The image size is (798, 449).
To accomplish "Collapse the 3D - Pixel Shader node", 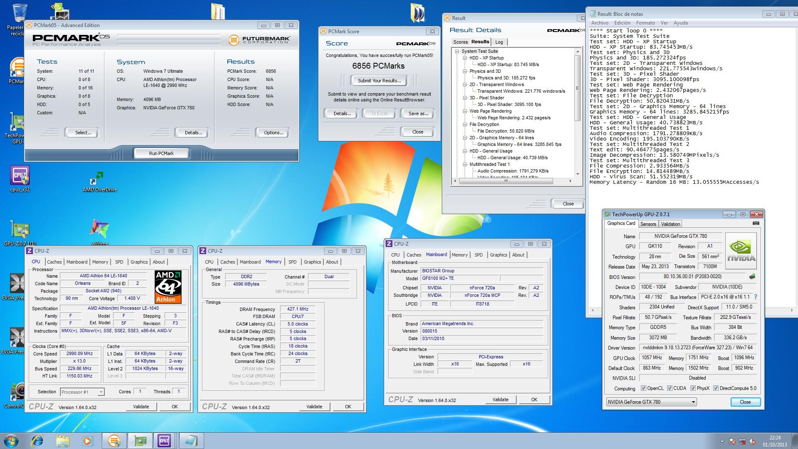I will (465, 98).
